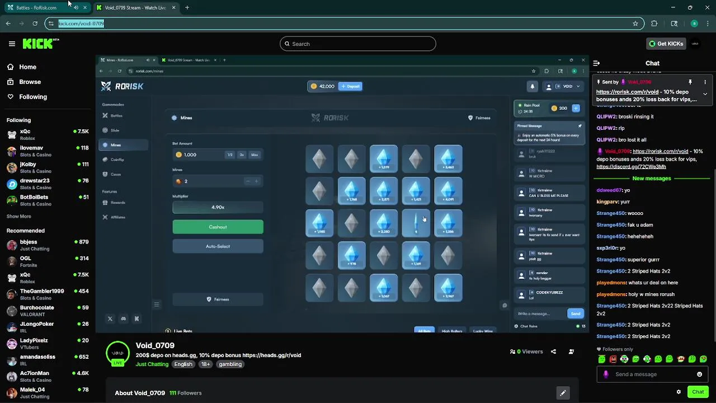Open the Kick hamburger menu

(x=12, y=44)
